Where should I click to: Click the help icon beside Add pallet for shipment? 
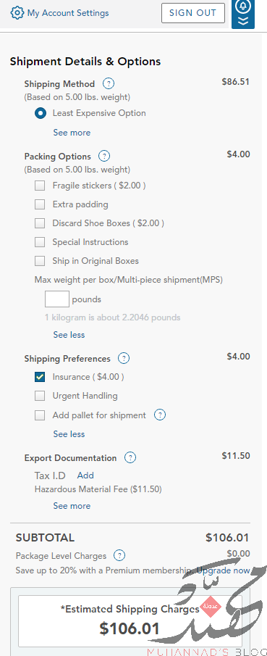pyautogui.click(x=160, y=415)
